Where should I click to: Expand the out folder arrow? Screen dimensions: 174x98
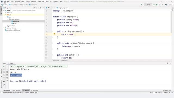click(x=5, y=15)
